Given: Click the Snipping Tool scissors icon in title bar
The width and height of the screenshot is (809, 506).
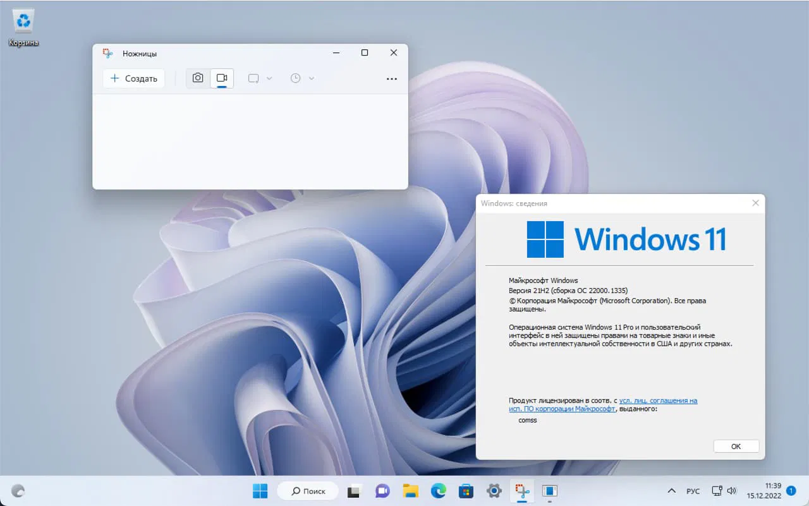Looking at the screenshot, I should click(108, 53).
